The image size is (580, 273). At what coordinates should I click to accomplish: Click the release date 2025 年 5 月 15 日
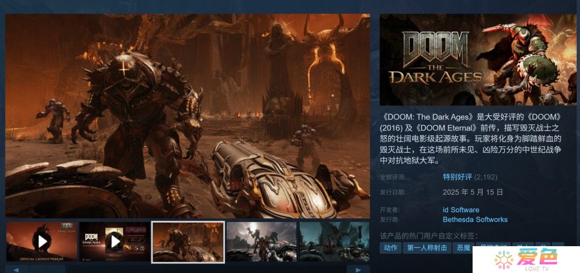click(473, 192)
